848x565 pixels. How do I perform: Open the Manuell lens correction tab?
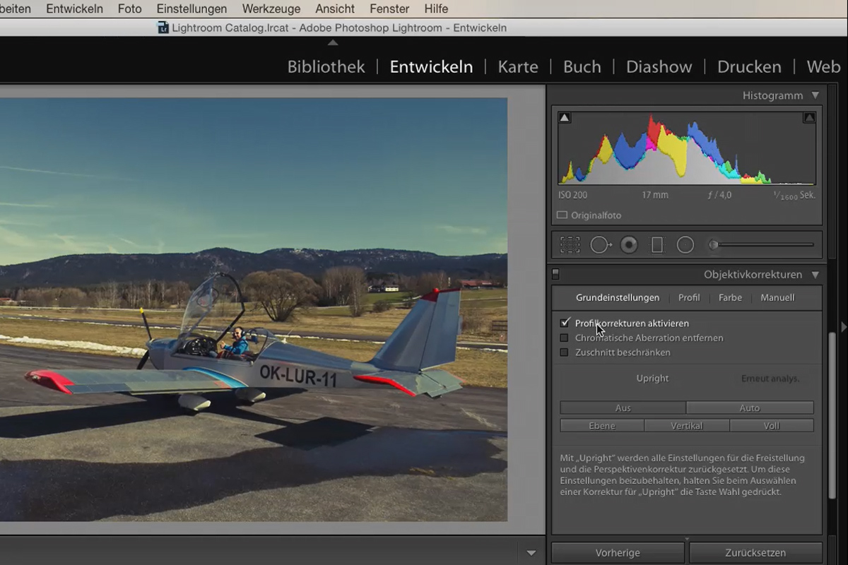[x=777, y=298]
